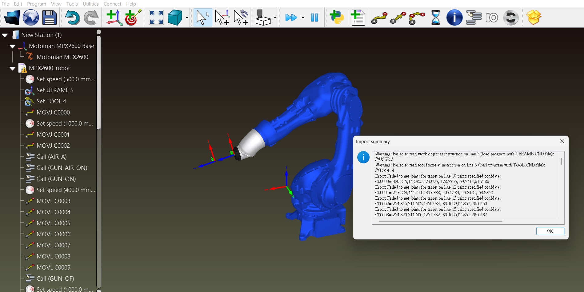
Task: Close the Import summary dialog
Action: click(x=562, y=141)
